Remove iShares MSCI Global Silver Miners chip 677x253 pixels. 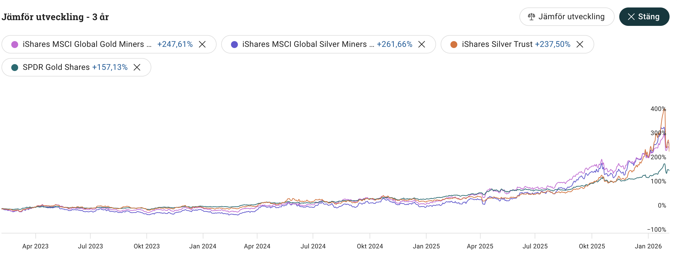click(422, 44)
